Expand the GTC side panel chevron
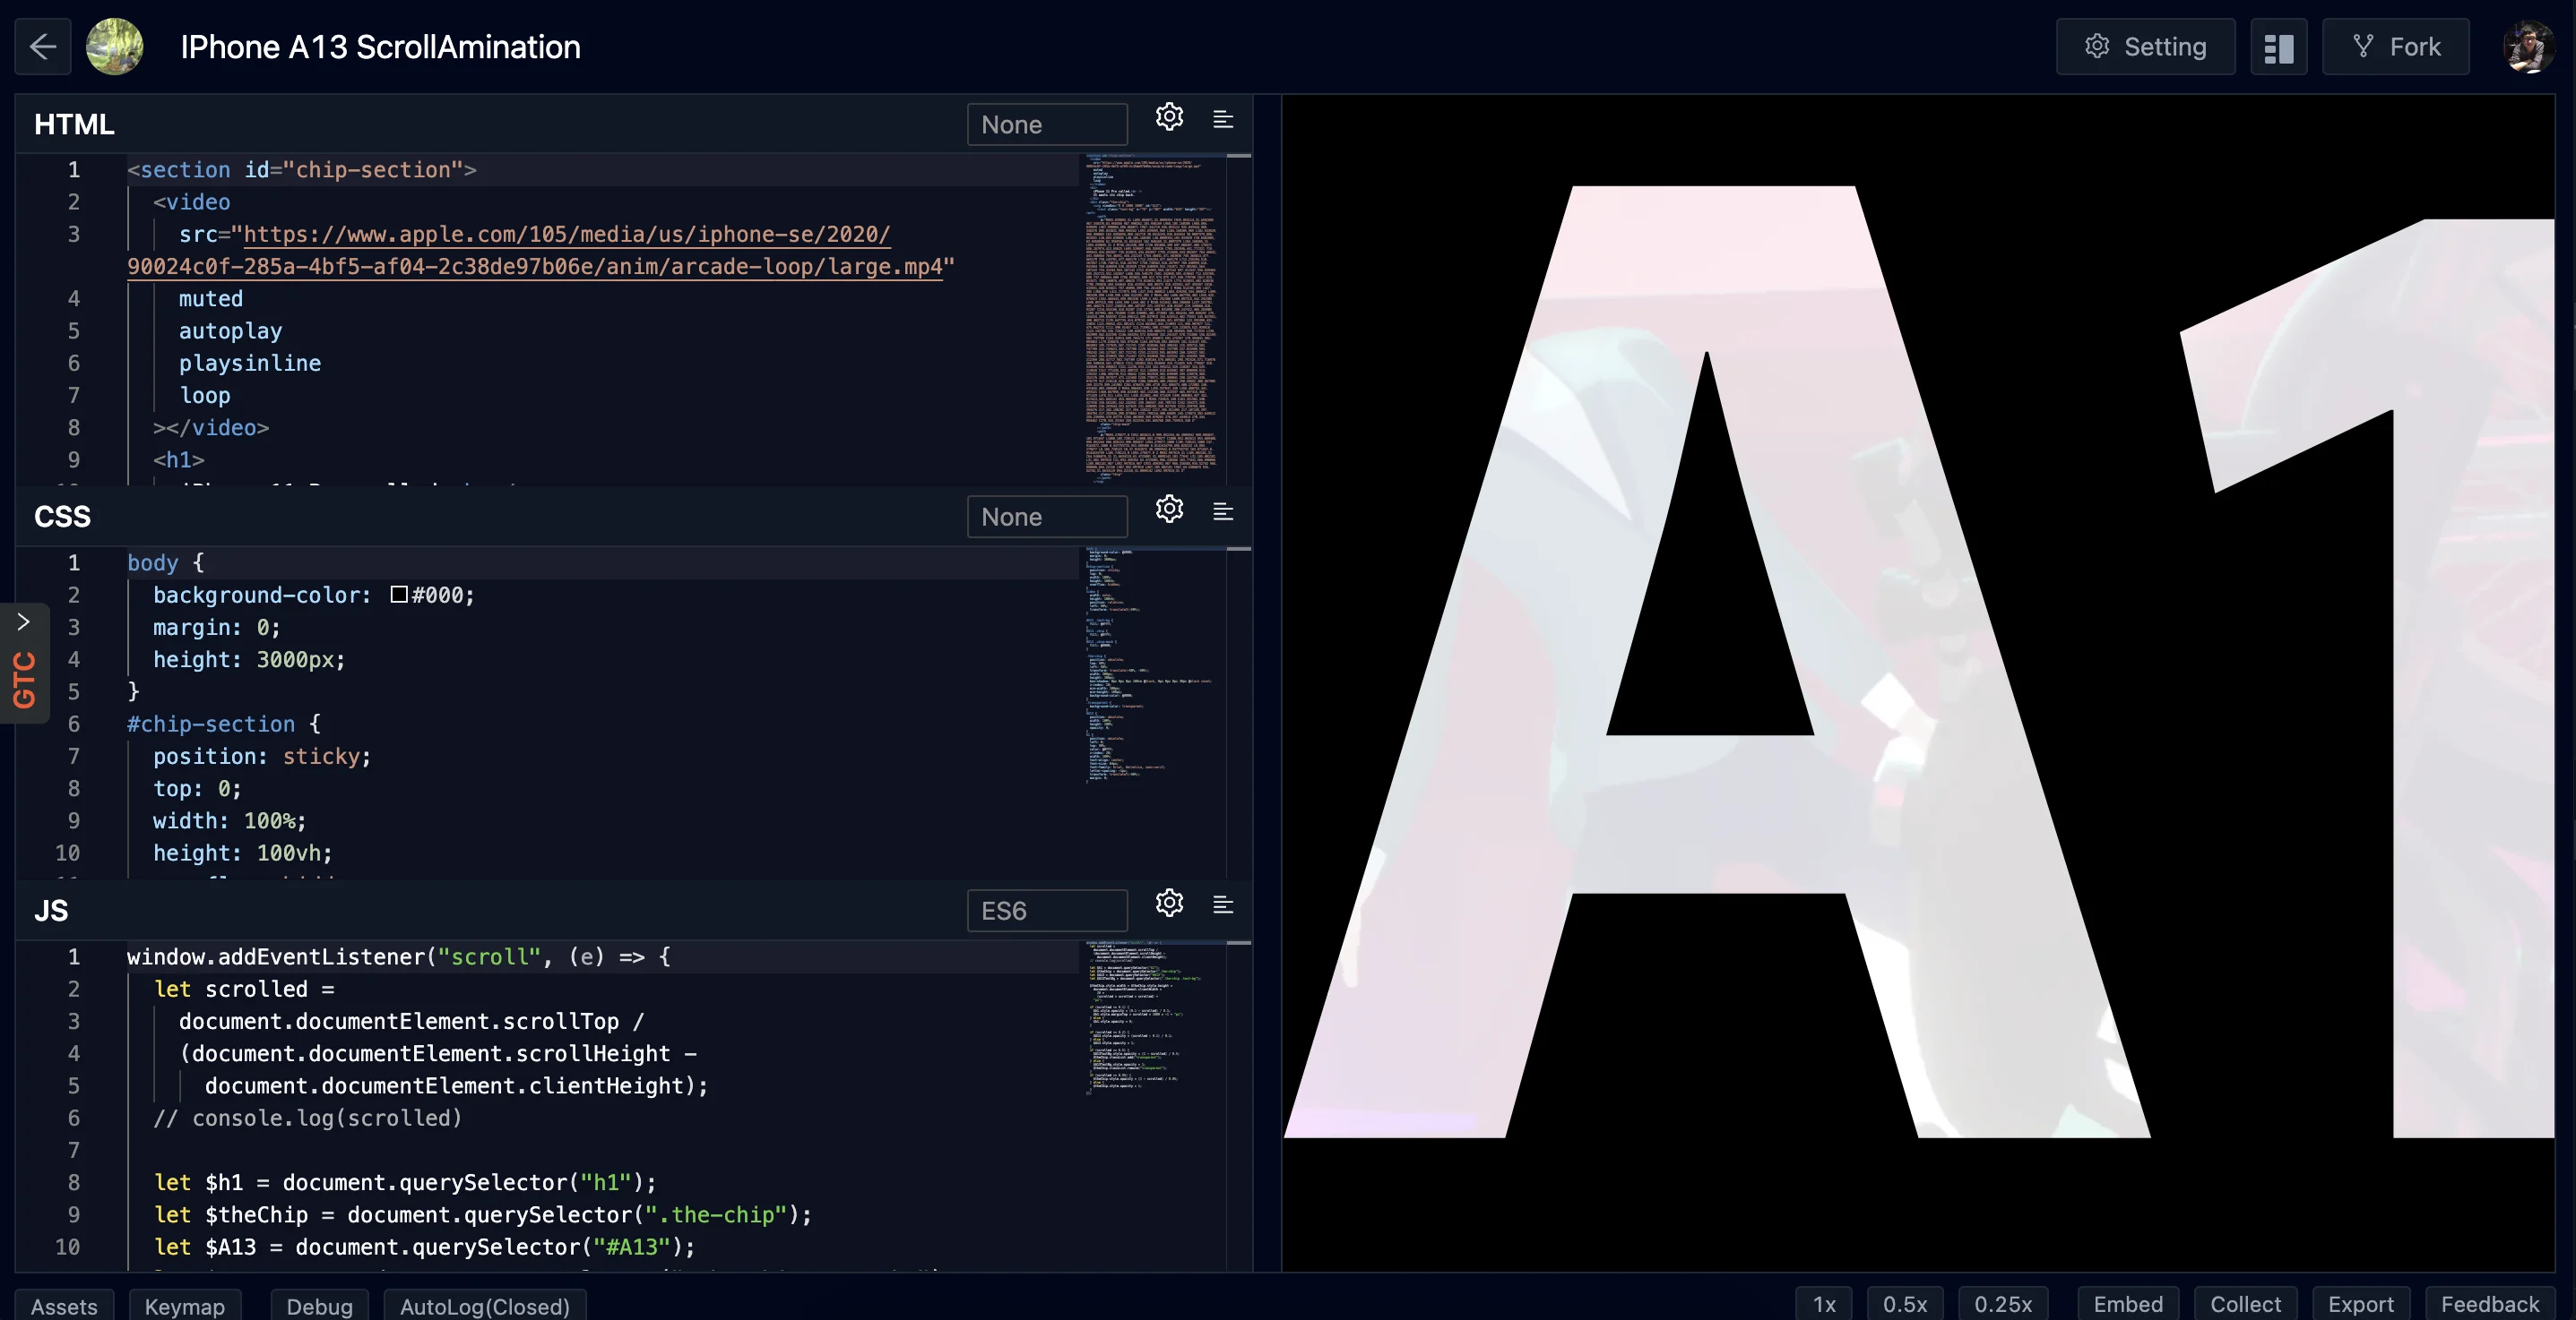Image resolution: width=2576 pixels, height=1320 pixels. click(23, 621)
